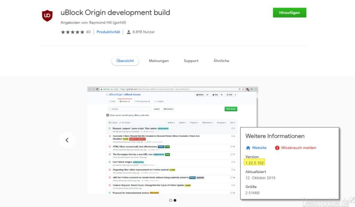Image resolution: width=355 pixels, height=207 pixels.
Task: Click the user count person icon
Action: point(128,32)
